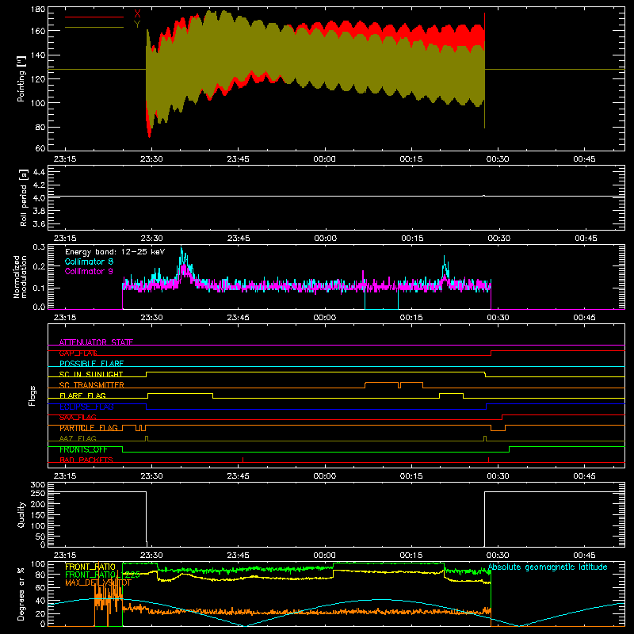Click the 00:30 tick label under Quality plot
Screen dimensions: 634x634
click(498, 556)
